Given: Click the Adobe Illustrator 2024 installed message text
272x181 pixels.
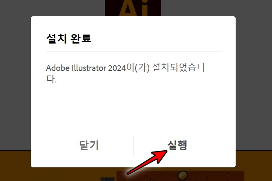Looking at the screenshot, I should [x=125, y=73].
